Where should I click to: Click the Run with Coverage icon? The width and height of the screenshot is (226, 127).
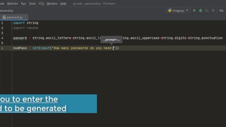click(x=207, y=11)
